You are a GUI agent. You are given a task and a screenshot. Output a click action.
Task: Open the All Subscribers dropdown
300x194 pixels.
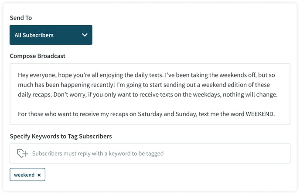pos(51,35)
